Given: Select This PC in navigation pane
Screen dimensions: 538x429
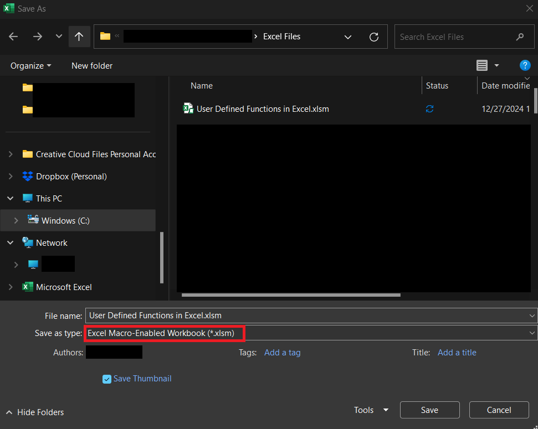Looking at the screenshot, I should [x=49, y=199].
